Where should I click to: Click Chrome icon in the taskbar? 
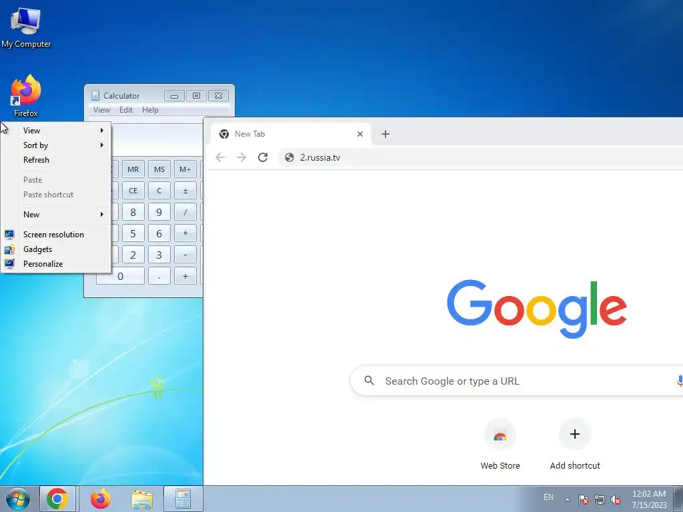click(57, 499)
